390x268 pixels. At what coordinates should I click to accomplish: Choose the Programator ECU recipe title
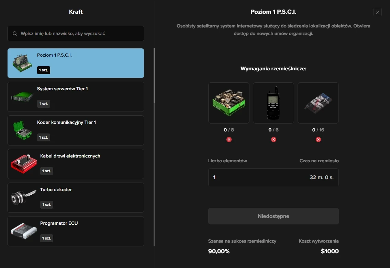coord(59,223)
